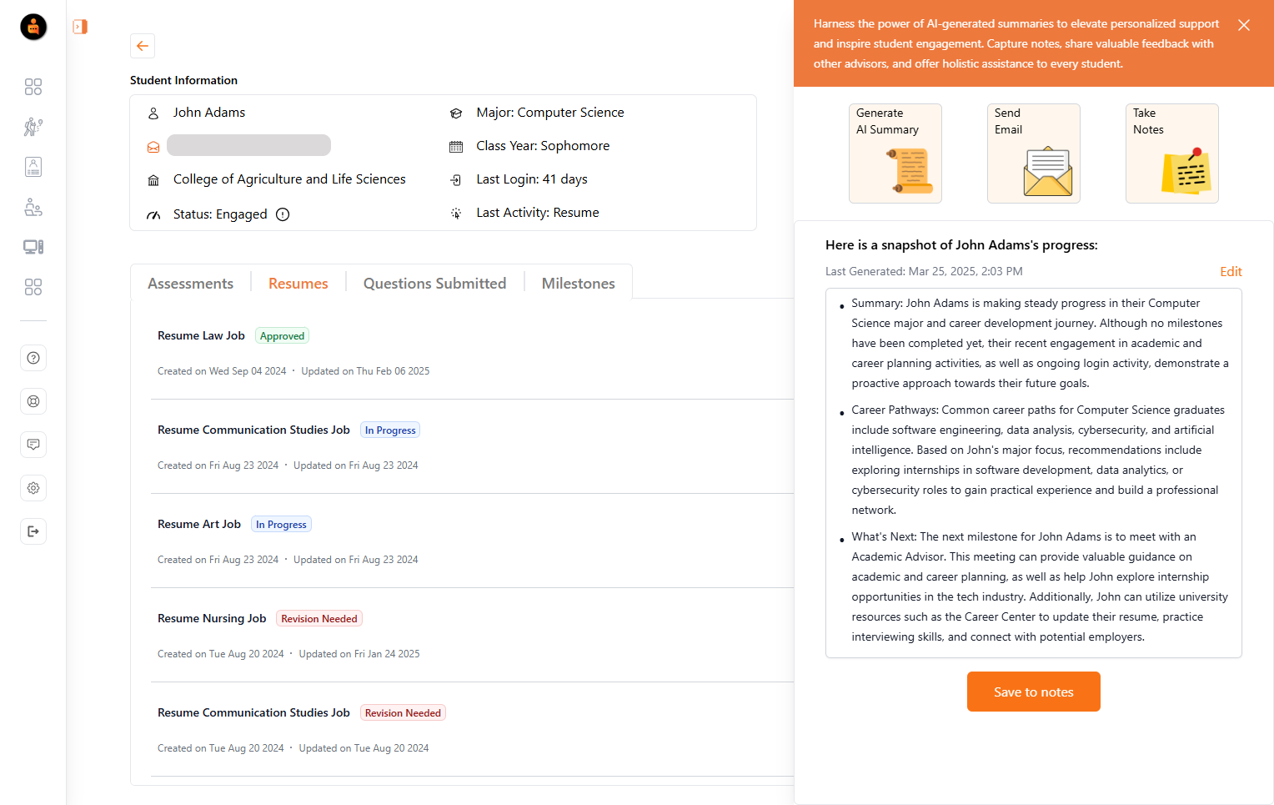The image size is (1274, 805).
Task: Open the desktop computer icon in sidebar
Action: (33, 247)
